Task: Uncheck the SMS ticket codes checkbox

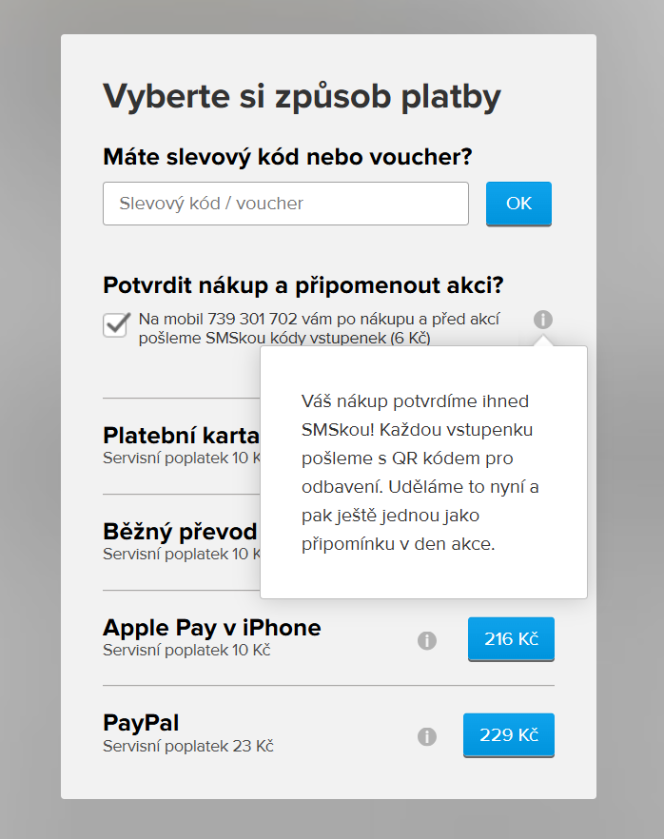Action: [x=117, y=324]
